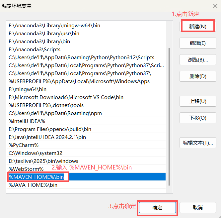
Task: Click the %MAVEN_HOME%\bin edit field
Action: (x=37, y=177)
